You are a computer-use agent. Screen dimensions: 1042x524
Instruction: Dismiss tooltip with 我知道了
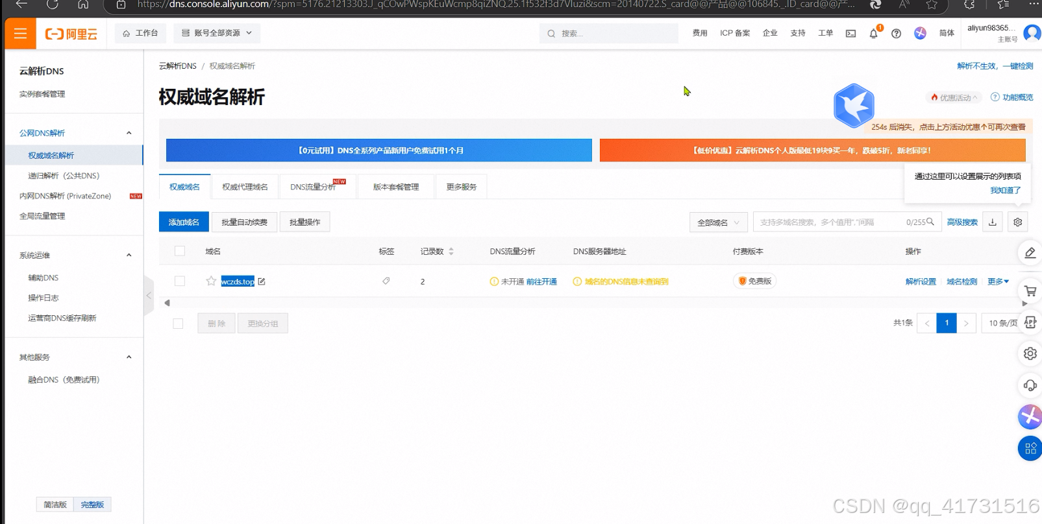pos(1005,190)
